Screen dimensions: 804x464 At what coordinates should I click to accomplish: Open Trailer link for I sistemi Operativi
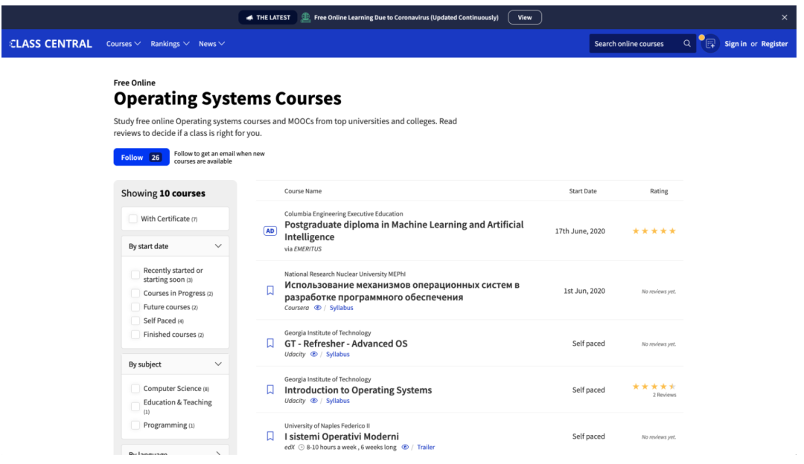pos(426,447)
